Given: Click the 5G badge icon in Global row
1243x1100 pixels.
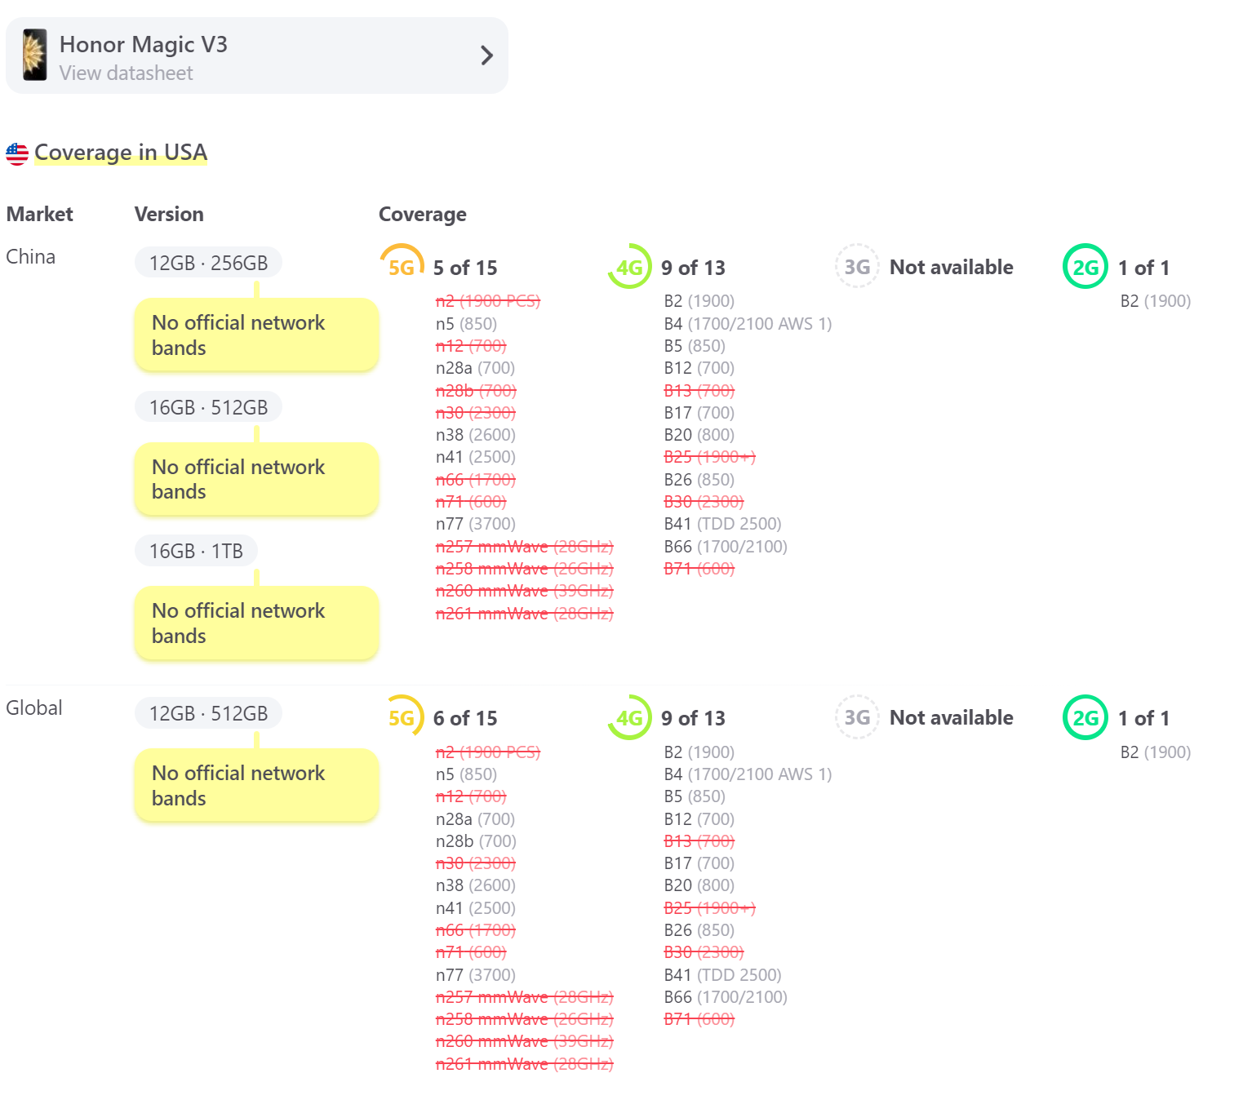Looking at the screenshot, I should 402,718.
